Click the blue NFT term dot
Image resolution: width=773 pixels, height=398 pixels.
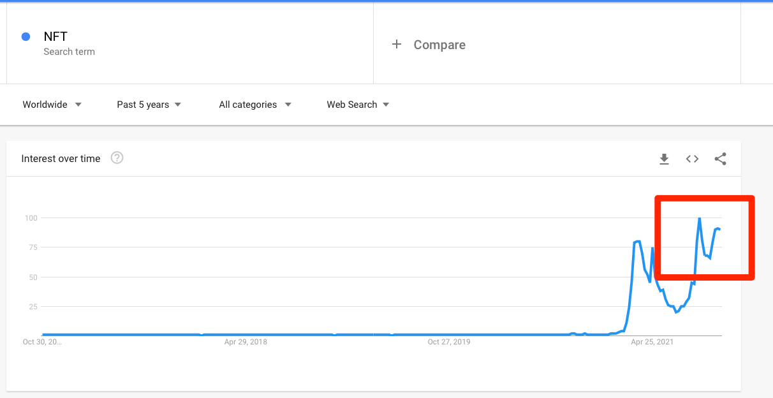pyautogui.click(x=26, y=37)
